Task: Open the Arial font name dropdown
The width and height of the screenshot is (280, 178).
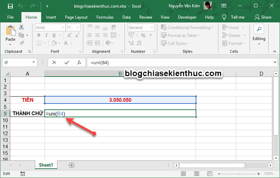Action: [63, 28]
